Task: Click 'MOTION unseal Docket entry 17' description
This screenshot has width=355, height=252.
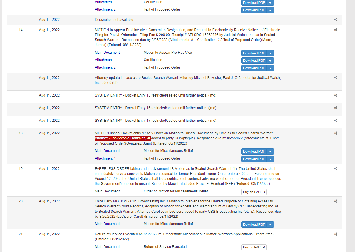Action: point(187,138)
